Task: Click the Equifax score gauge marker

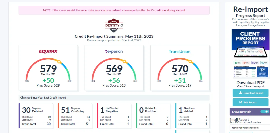Action: click(59, 62)
